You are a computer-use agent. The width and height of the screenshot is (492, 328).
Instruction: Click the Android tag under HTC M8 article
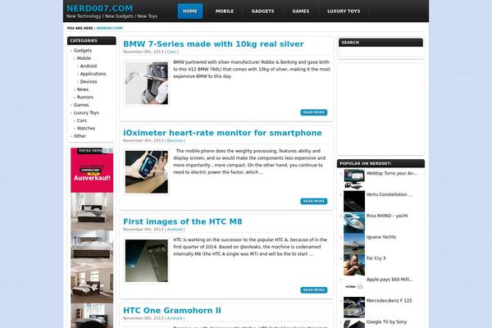(175, 230)
